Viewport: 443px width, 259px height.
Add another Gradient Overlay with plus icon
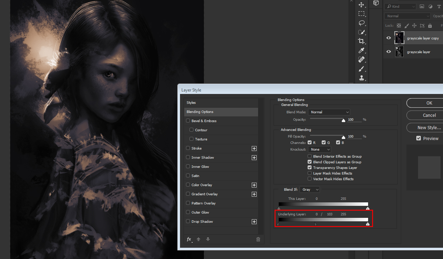click(x=254, y=194)
